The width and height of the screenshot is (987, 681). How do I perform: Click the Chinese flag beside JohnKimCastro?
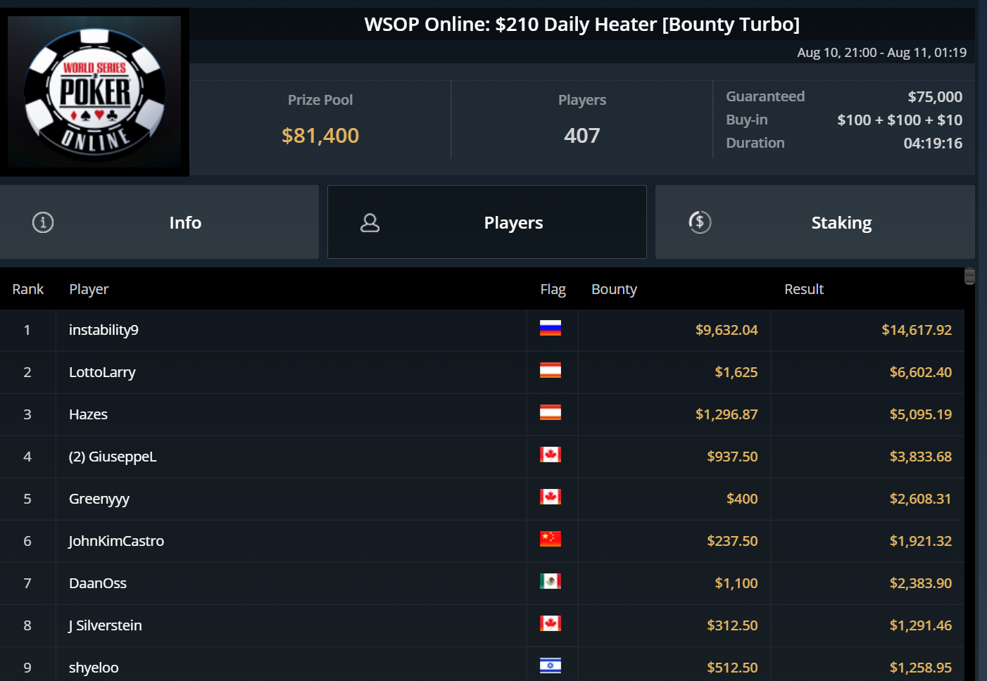tap(551, 539)
